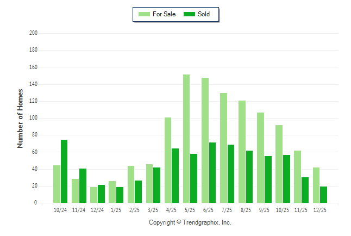Toggle the For Sale legend label
Image resolution: width=351 pixels, height=236 pixels.
165,14
